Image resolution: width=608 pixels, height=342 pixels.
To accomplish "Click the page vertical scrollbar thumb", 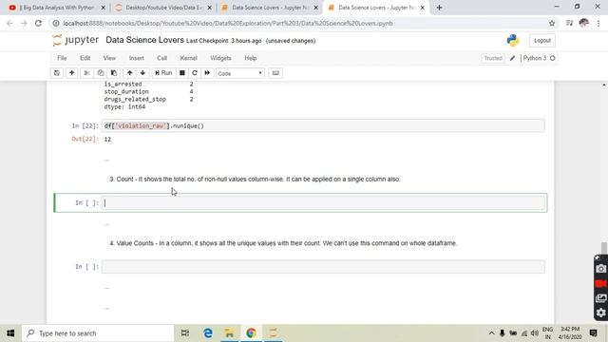I will 604,247.
